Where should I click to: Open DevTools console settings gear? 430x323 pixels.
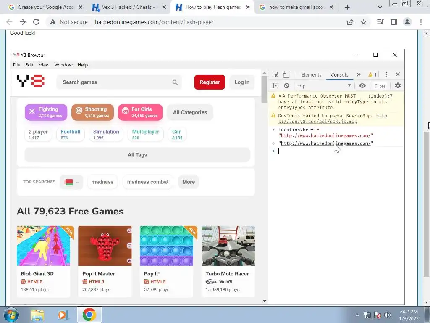coord(398,86)
